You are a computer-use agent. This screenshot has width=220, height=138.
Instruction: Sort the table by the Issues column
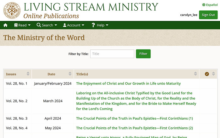click(x=18, y=74)
